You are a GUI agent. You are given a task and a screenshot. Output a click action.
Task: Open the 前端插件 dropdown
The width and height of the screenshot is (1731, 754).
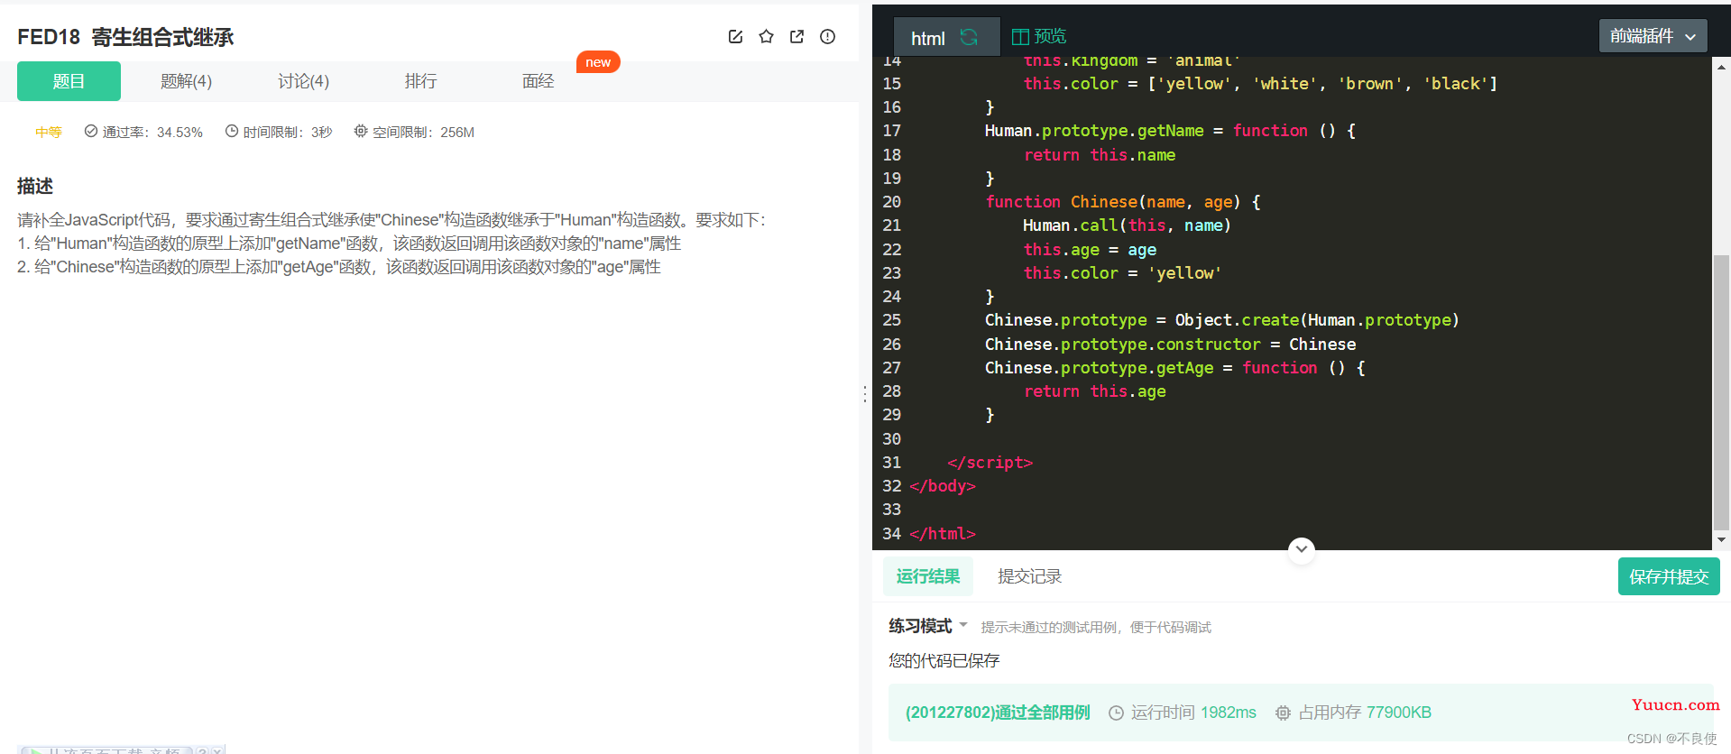(1653, 36)
